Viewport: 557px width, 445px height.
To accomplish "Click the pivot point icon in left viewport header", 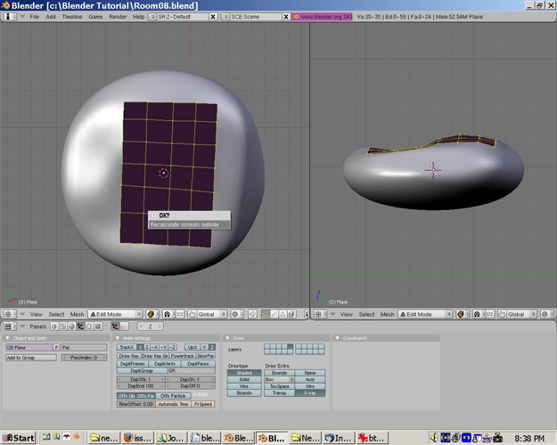I will (x=167, y=314).
